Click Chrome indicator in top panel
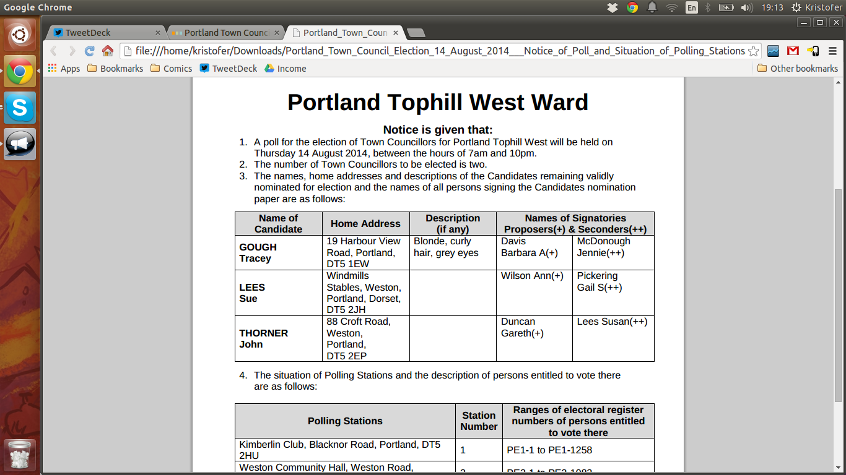The image size is (846, 475). (x=632, y=7)
